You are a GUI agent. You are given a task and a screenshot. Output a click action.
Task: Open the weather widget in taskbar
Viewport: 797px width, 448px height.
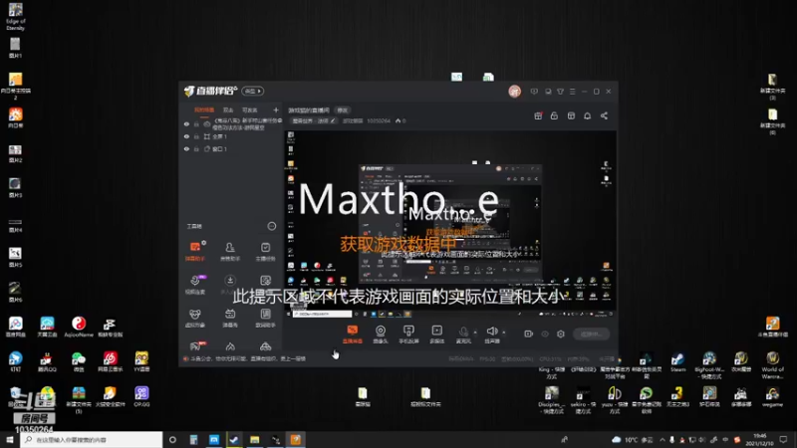click(633, 439)
